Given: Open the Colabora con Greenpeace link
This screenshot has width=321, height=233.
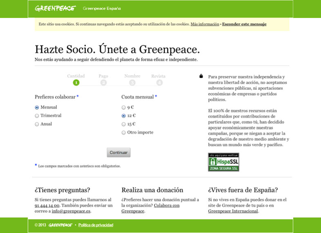Looking at the screenshot, I should pyautogui.click(x=150, y=208).
